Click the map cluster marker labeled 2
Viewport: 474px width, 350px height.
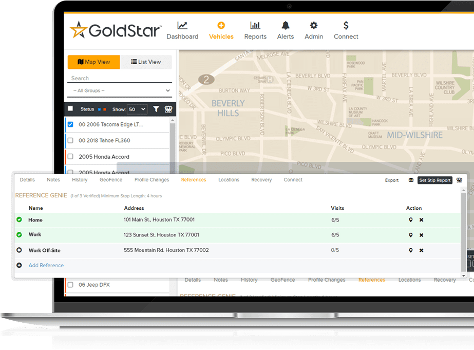pos(206,80)
